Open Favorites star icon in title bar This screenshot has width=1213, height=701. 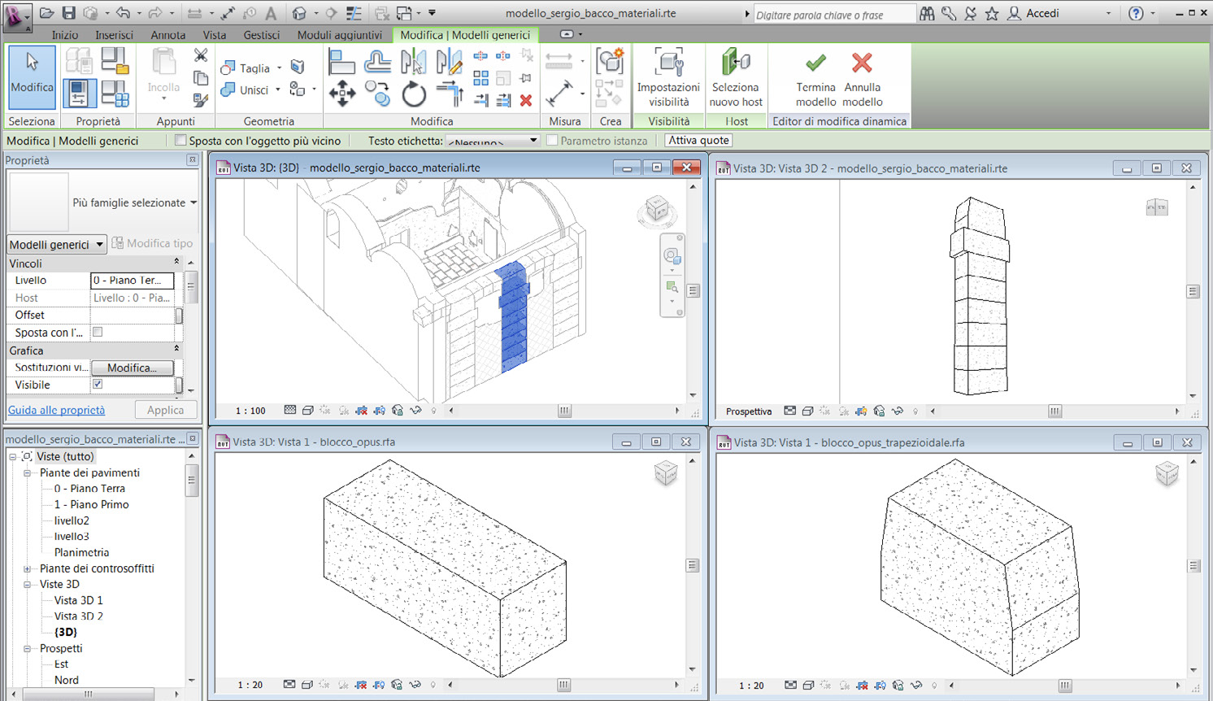click(992, 13)
